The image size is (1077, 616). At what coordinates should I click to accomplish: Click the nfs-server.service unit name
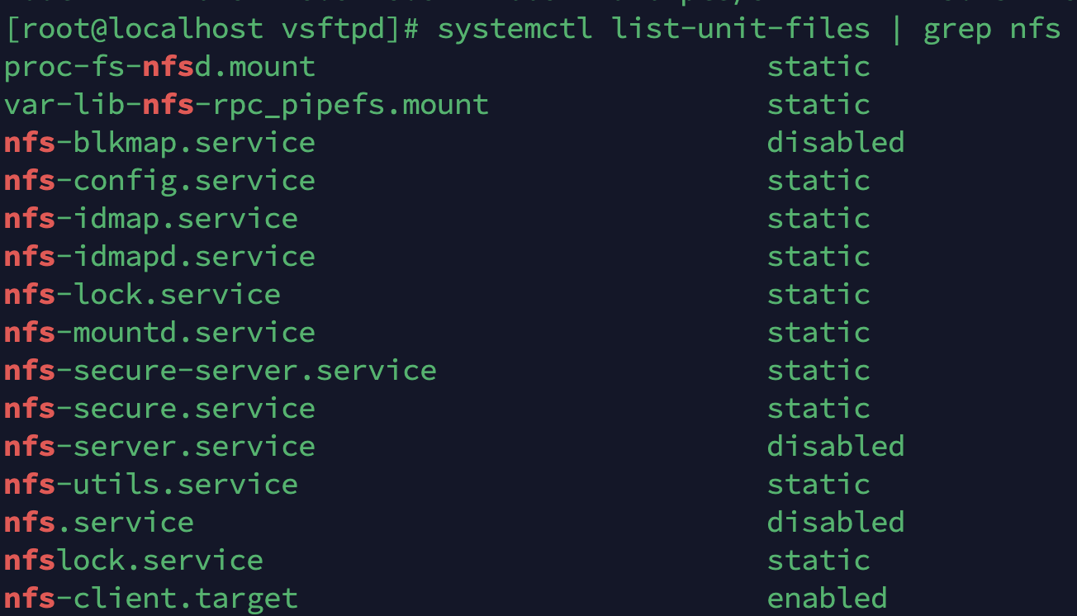159,447
